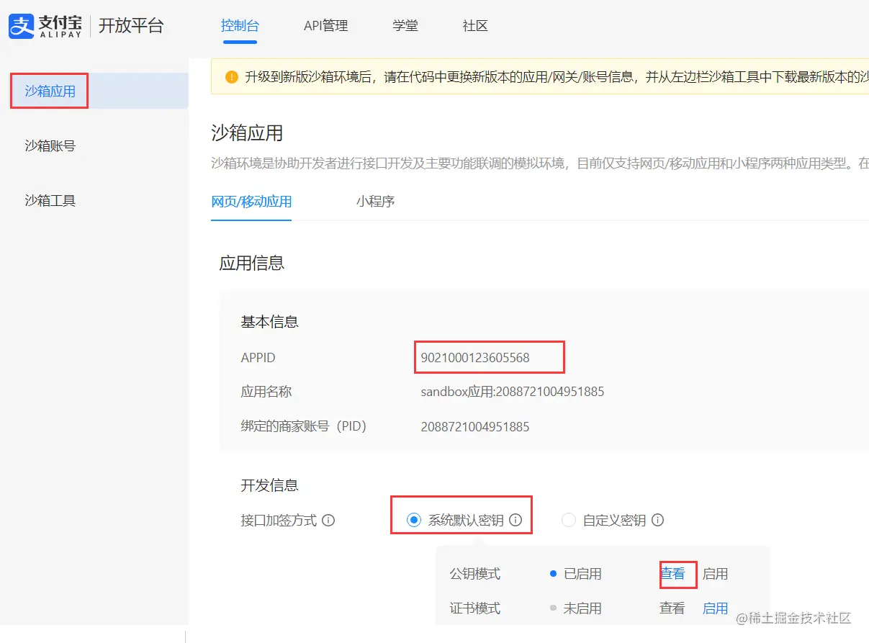Open 沙箱账号 in the sidebar

50,145
